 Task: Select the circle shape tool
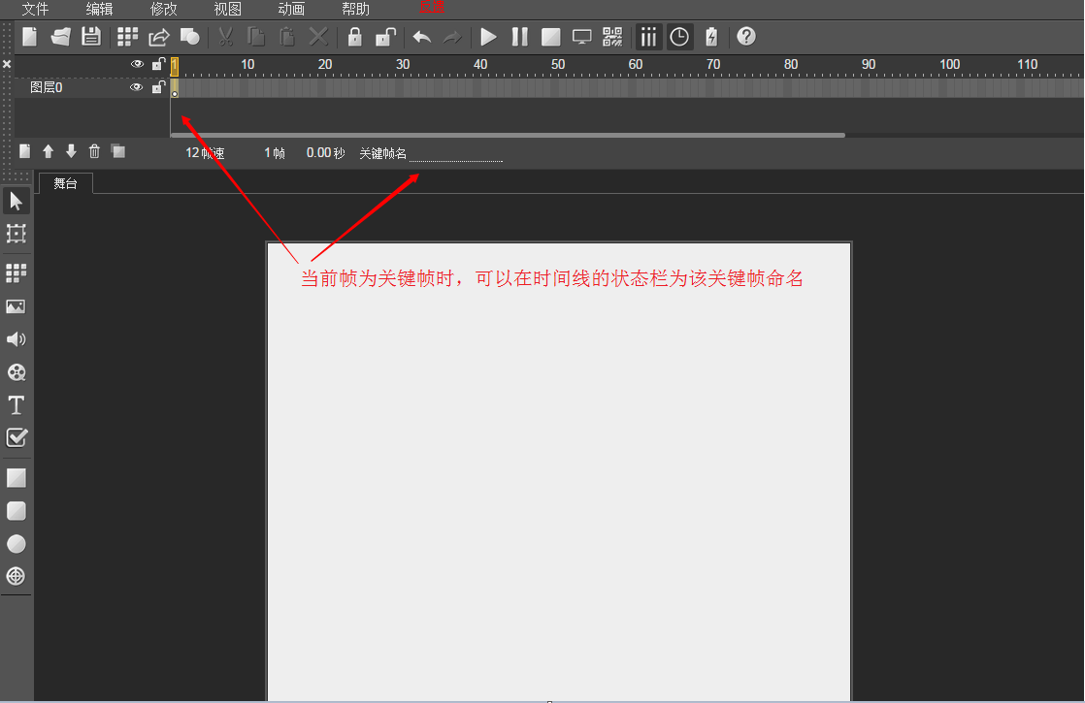[x=16, y=544]
